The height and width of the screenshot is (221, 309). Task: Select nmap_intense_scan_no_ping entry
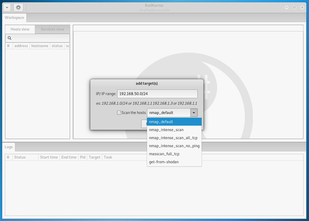pyautogui.click(x=174, y=146)
